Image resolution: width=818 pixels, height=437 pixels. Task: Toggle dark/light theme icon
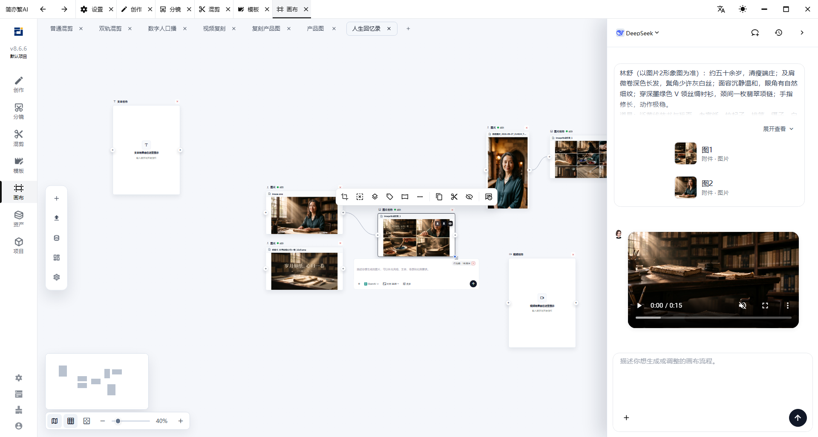tap(743, 9)
